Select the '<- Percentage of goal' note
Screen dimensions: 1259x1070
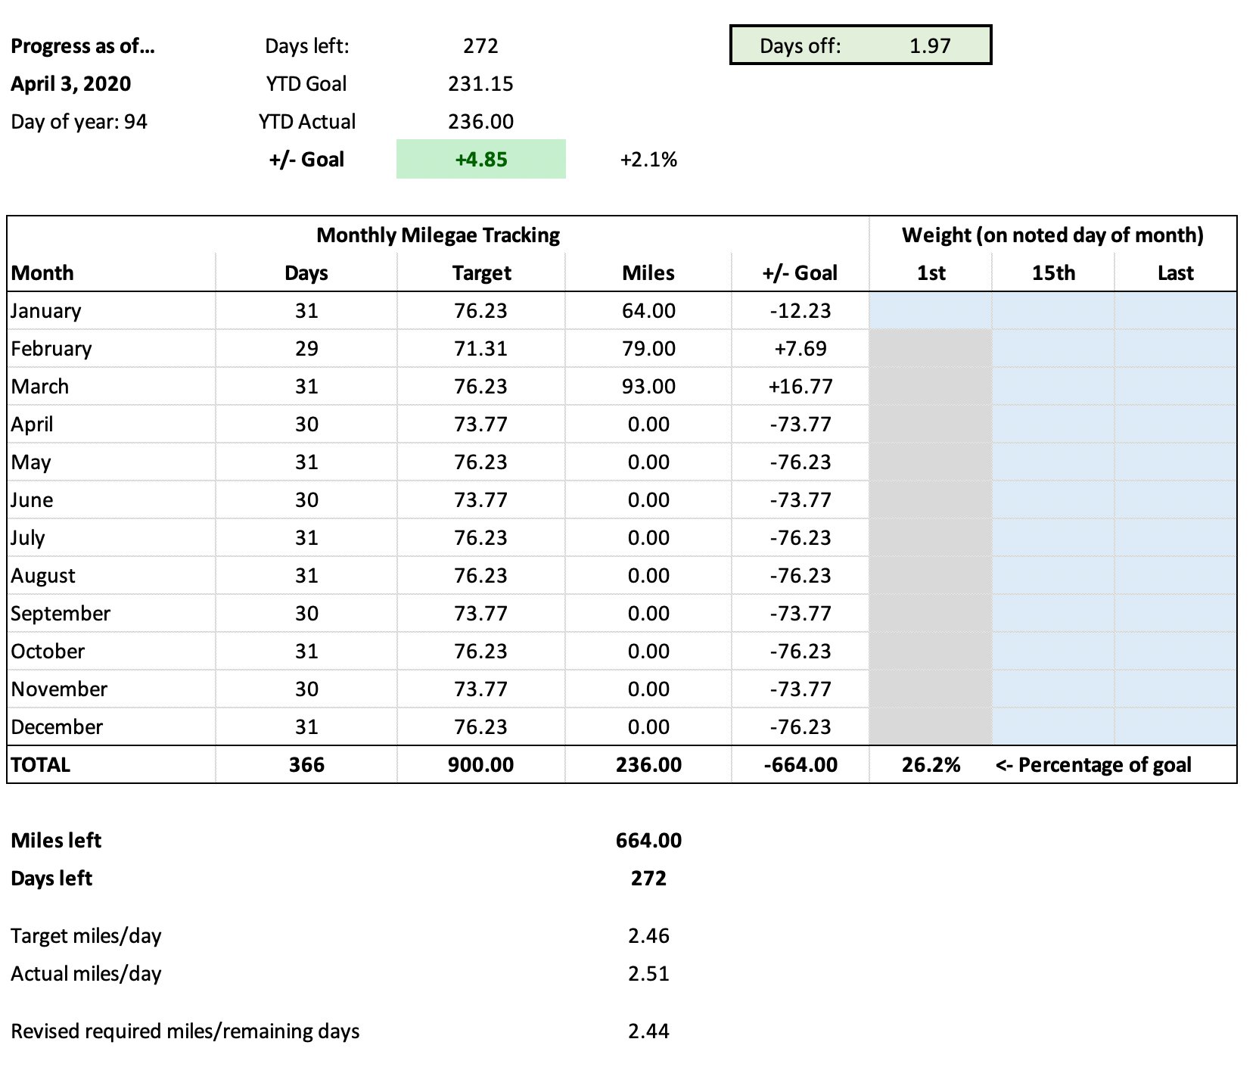[1093, 765]
